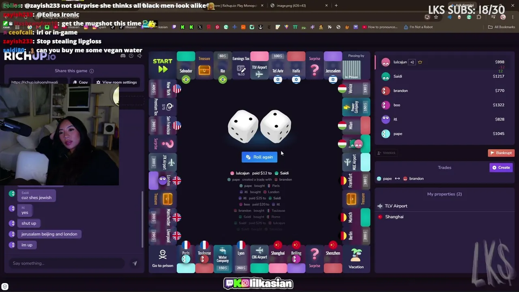Open TLV Airport in My properties
519x292 pixels.
point(444,206)
